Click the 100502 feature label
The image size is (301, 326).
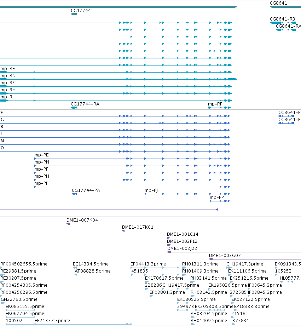click(14, 321)
